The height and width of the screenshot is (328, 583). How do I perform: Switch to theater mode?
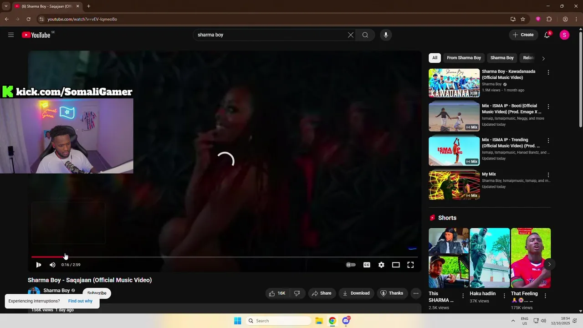[396, 265]
